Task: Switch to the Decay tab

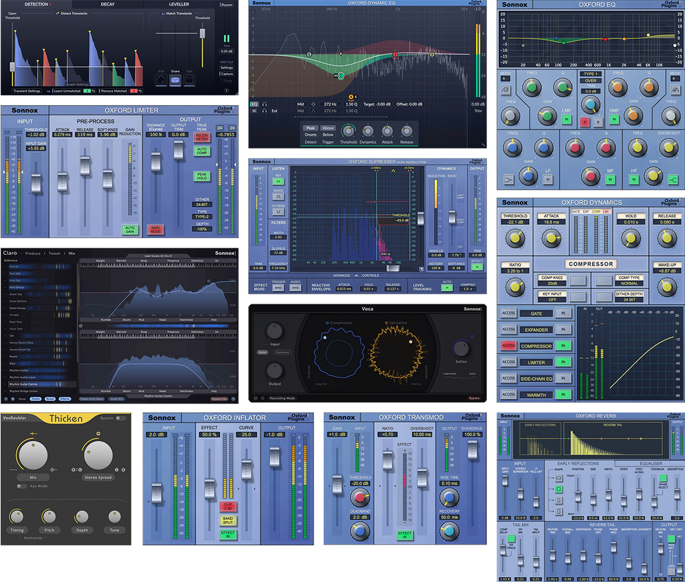Action: [107, 4]
